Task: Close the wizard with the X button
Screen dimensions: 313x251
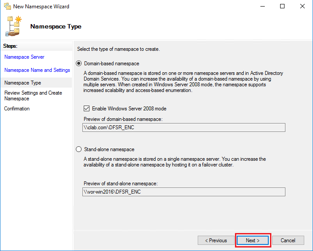Action: [x=302, y=7]
